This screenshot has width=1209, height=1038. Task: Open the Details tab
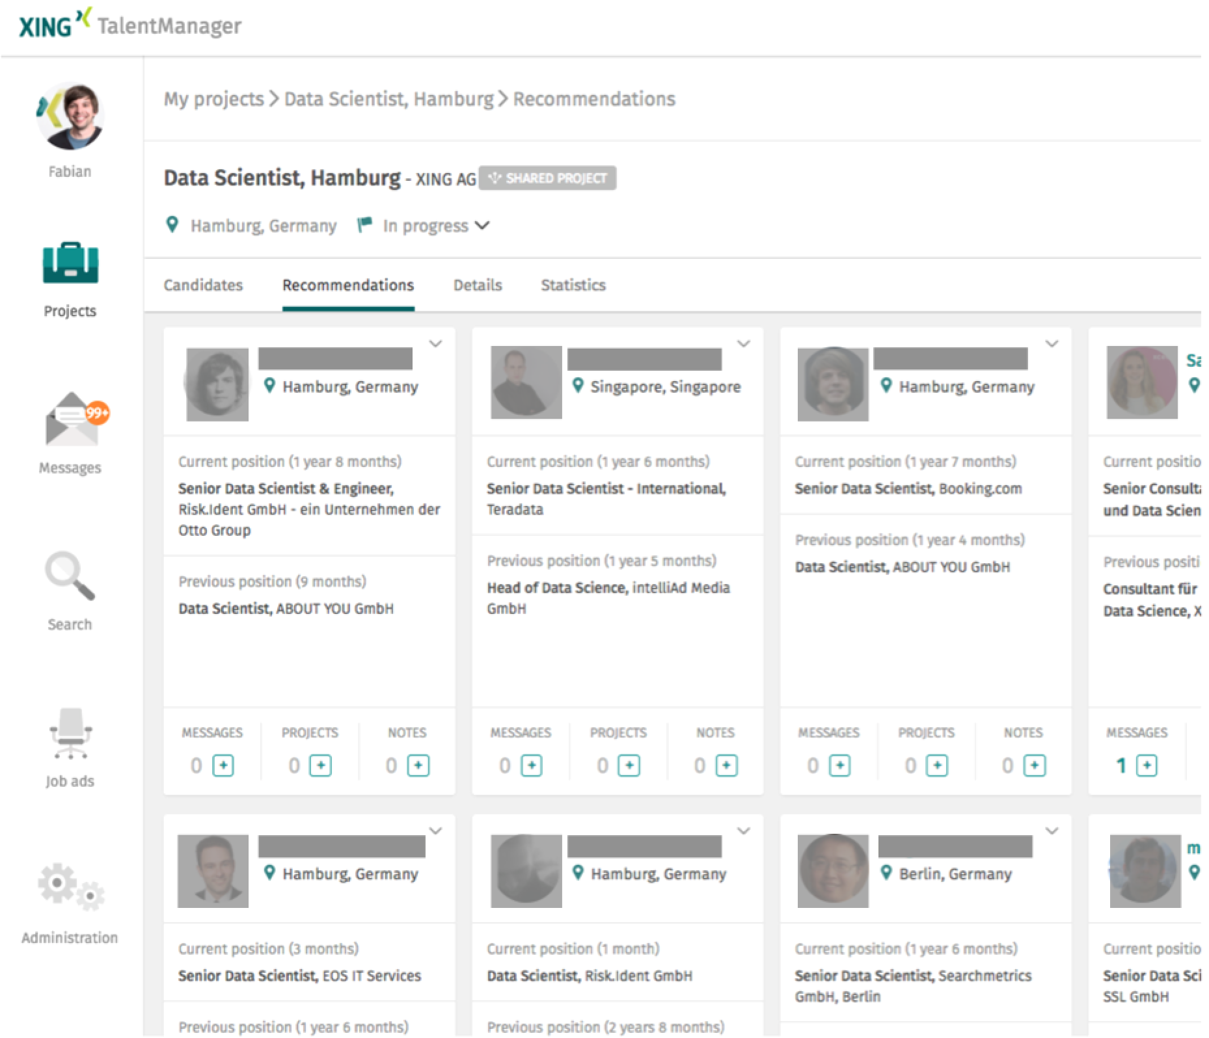[x=478, y=285]
